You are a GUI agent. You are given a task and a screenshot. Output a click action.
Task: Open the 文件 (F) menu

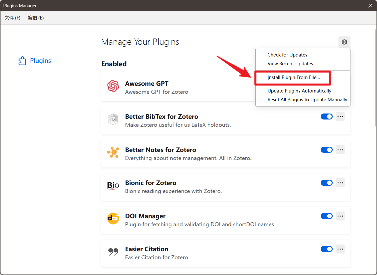pyautogui.click(x=13, y=18)
